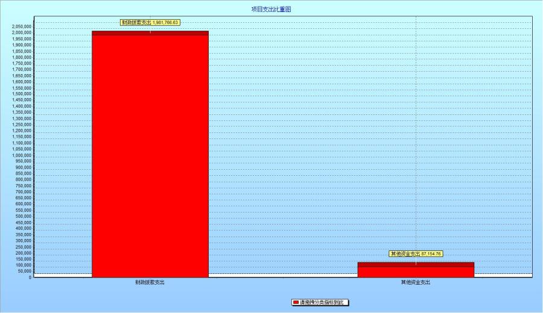This screenshot has width=543, height=313.
Task: Click the 1,000,000 y-axis tick label
Action: tap(21, 155)
